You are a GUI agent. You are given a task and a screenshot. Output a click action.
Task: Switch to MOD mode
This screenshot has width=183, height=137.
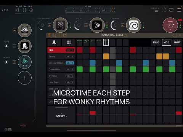point(166,42)
